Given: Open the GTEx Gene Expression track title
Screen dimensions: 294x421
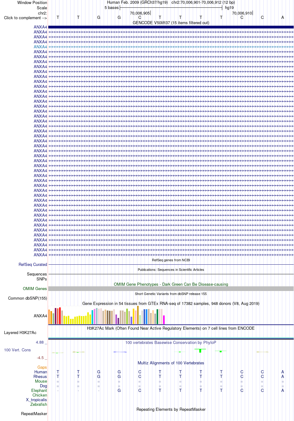Looking at the screenshot, I should 171,303.
